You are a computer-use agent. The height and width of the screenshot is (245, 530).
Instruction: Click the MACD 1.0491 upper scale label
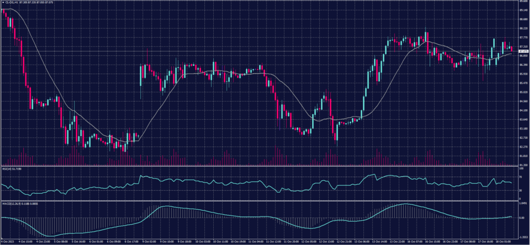pyautogui.click(x=523, y=204)
